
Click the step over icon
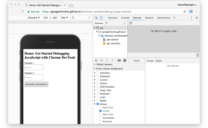click(101, 60)
